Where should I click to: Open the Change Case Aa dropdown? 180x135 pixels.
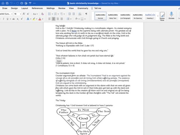pyautogui.click(x=35, y=14)
